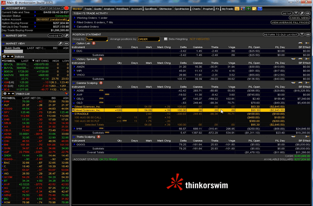This screenshot has height=206, width=313.
Task: Remove the Victory Spreads group red X
Action: [x=101, y=59]
